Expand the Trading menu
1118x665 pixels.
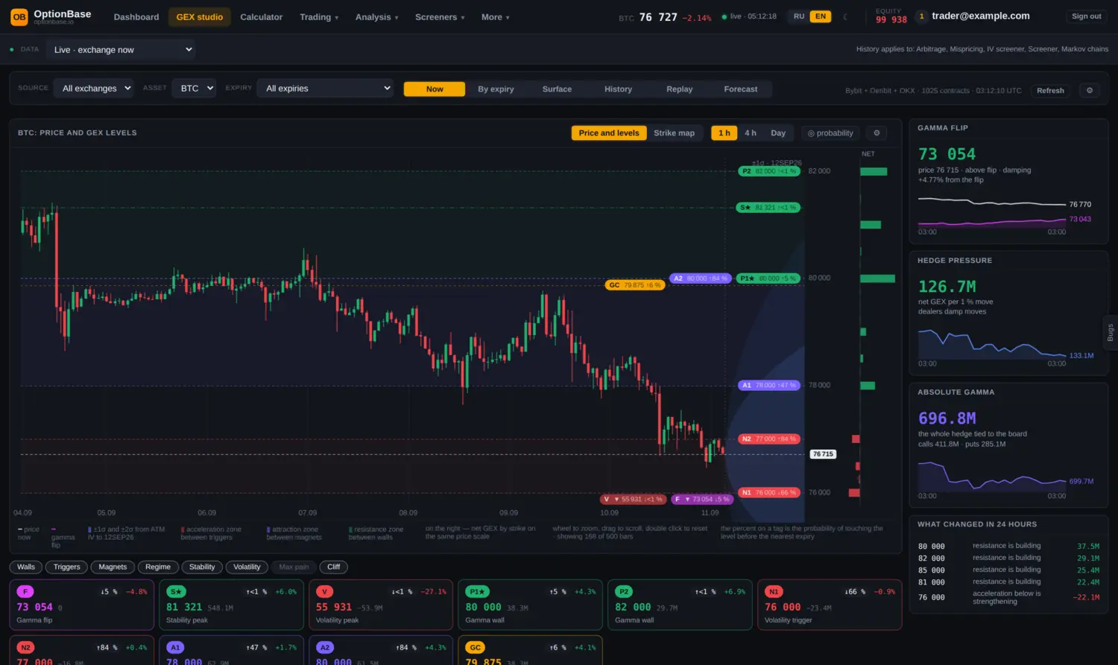point(319,17)
